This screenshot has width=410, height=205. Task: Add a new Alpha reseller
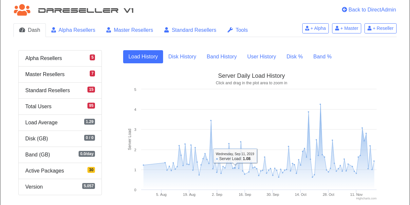(315, 28)
